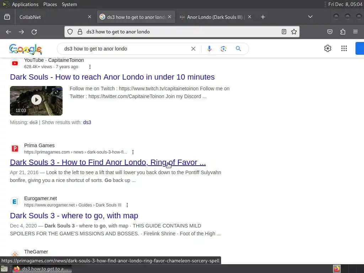
Task: Open Prima Games Anor Londo, Ring of Favor link
Action: click(x=108, y=162)
